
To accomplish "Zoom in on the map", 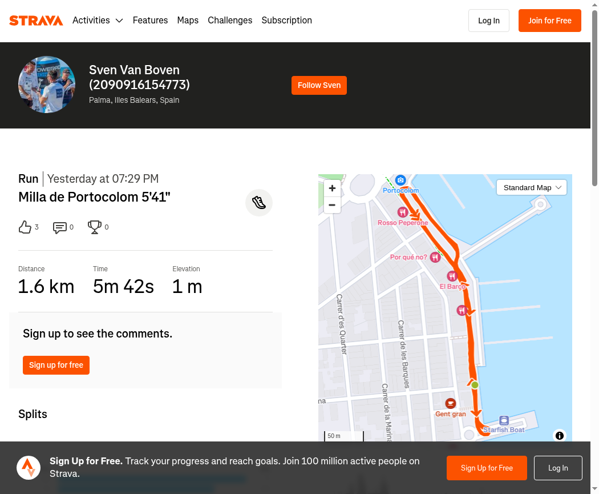I will [x=332, y=188].
